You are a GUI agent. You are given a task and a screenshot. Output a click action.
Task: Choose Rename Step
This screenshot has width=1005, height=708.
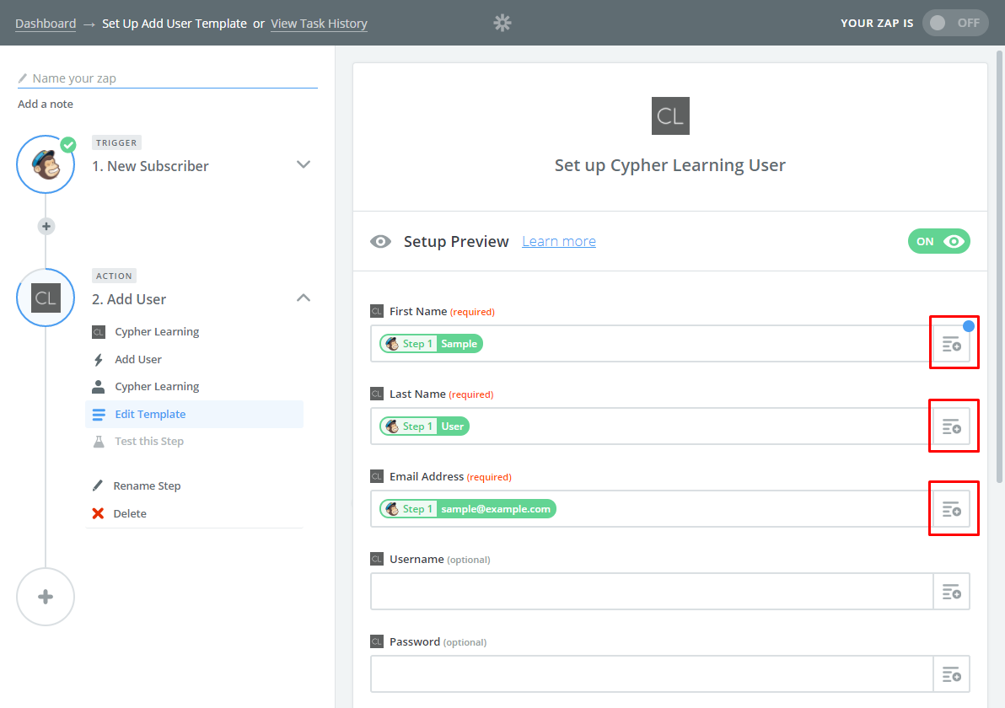(147, 485)
